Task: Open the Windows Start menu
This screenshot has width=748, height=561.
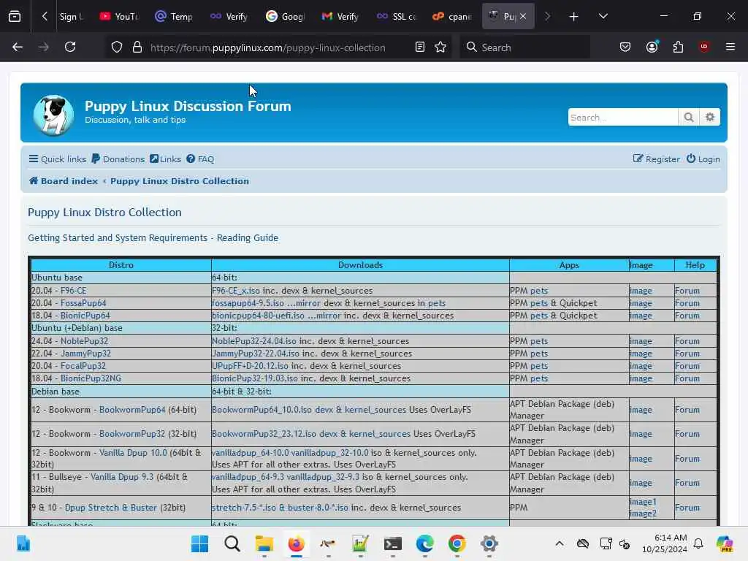Action: point(200,543)
